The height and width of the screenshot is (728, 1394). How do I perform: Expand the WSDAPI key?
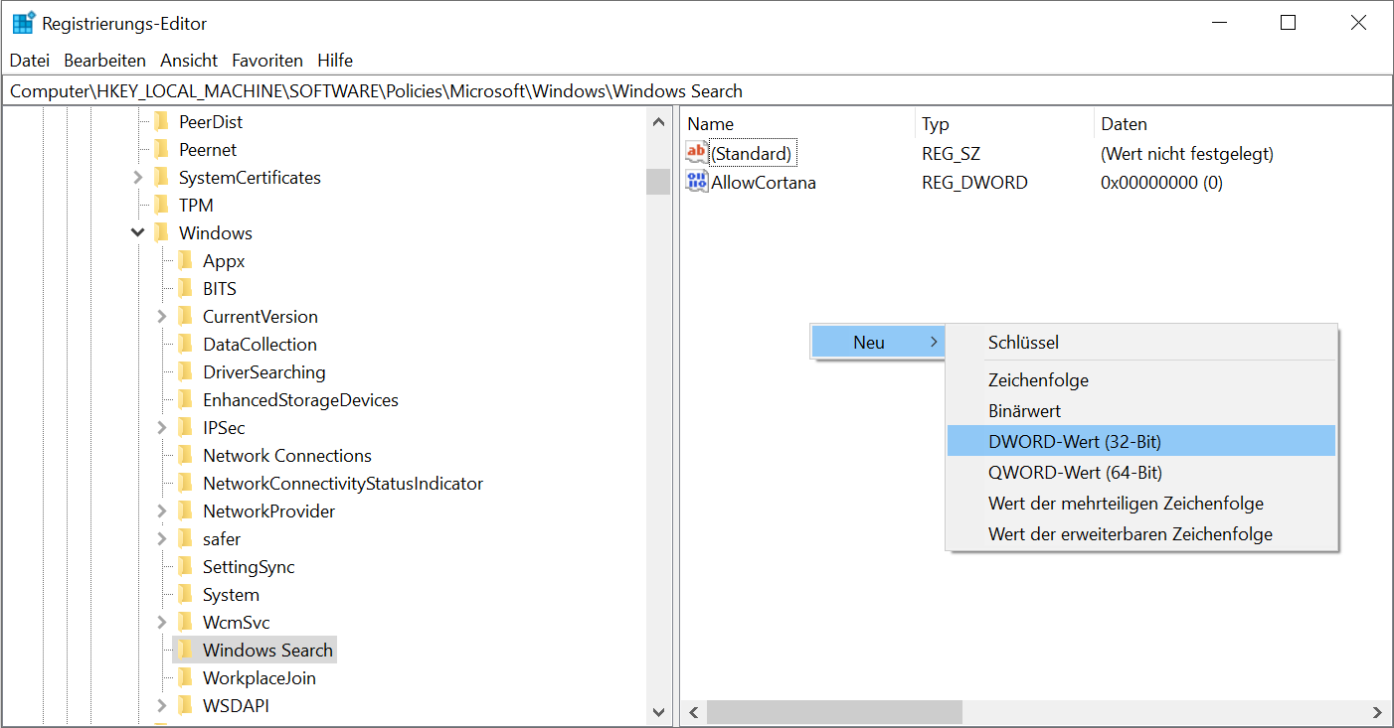point(162,706)
